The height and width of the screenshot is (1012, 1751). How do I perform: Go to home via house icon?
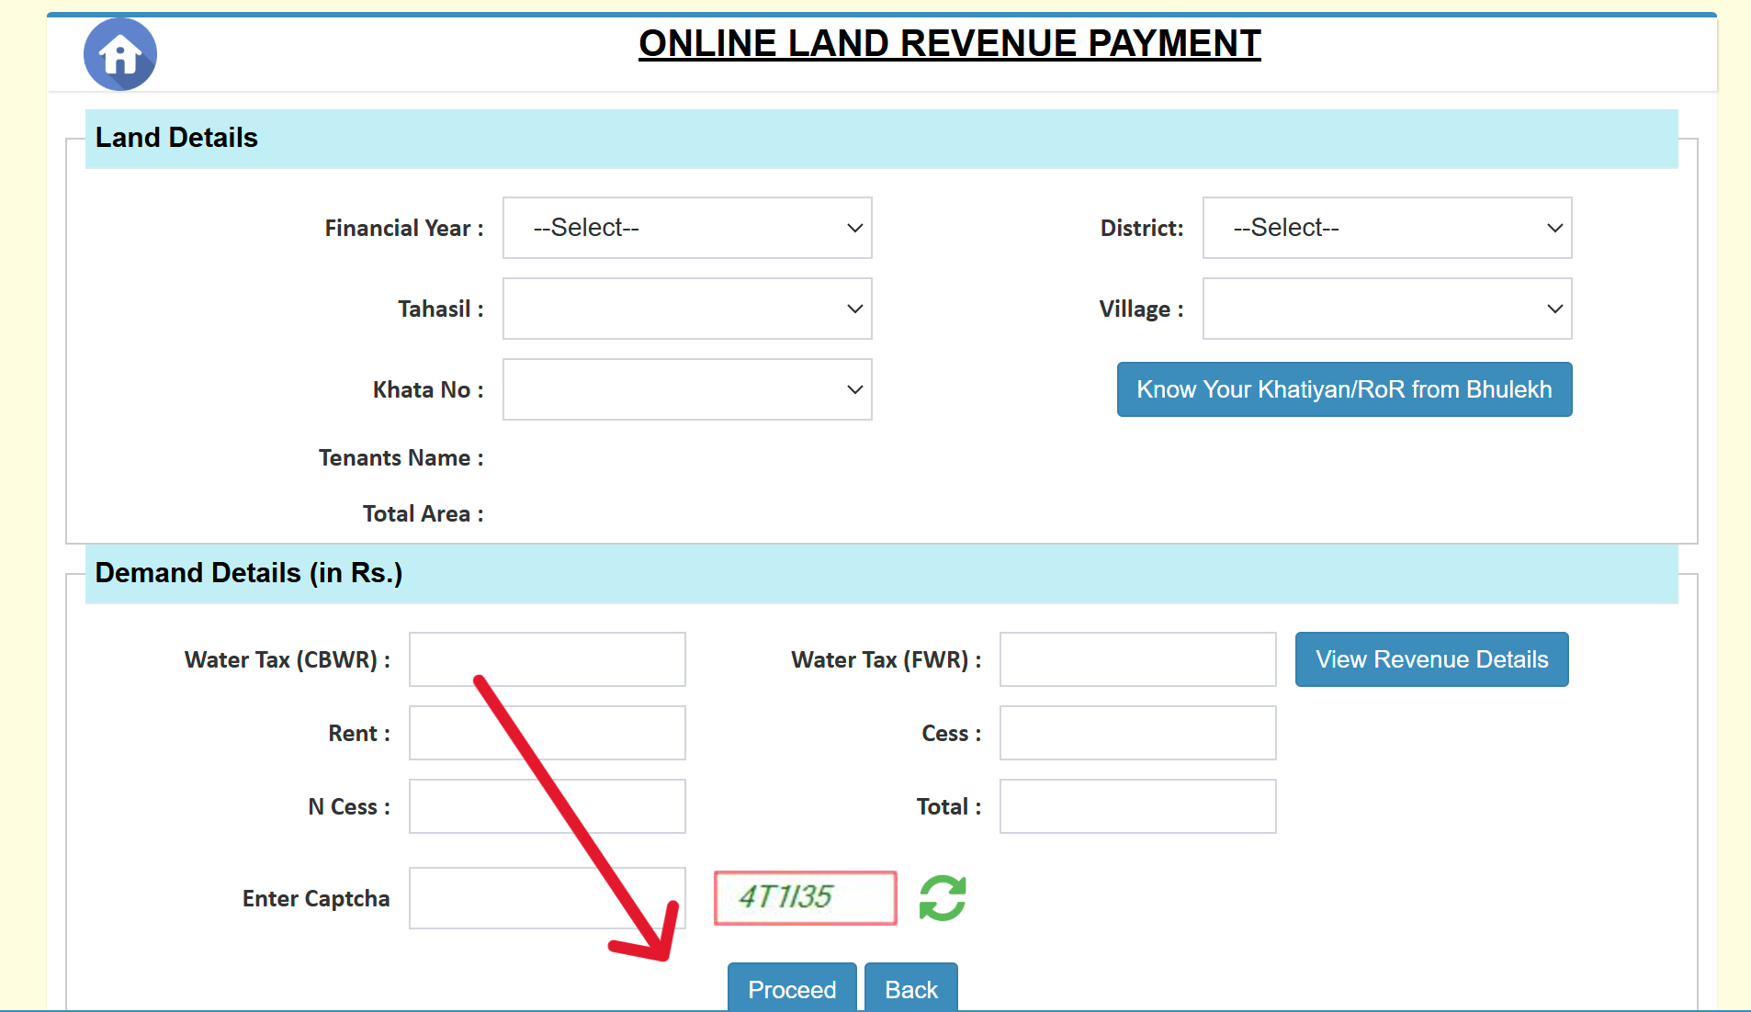coord(120,54)
